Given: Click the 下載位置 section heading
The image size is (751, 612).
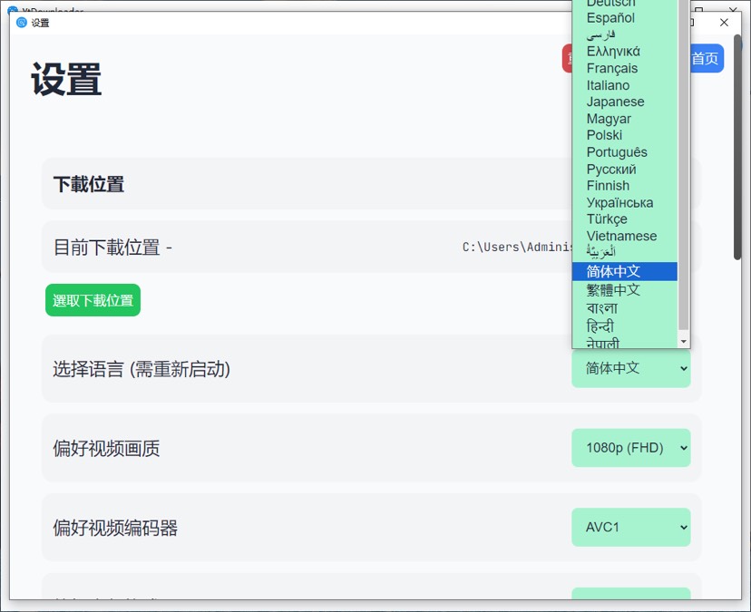Looking at the screenshot, I should click(x=89, y=184).
